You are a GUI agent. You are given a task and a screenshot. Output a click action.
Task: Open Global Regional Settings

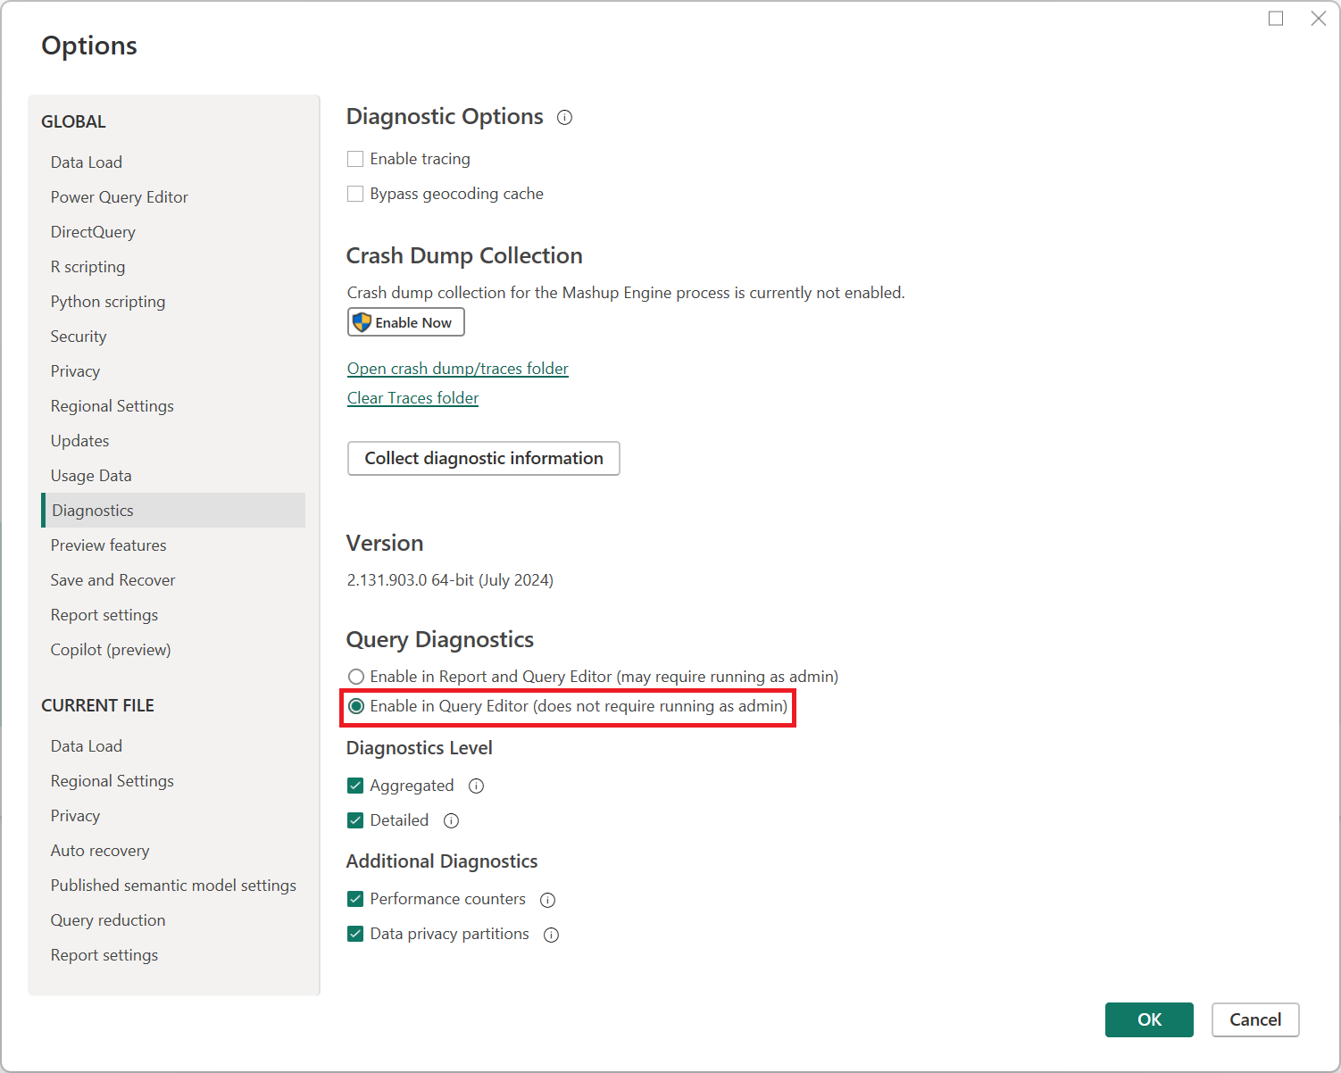(173, 406)
